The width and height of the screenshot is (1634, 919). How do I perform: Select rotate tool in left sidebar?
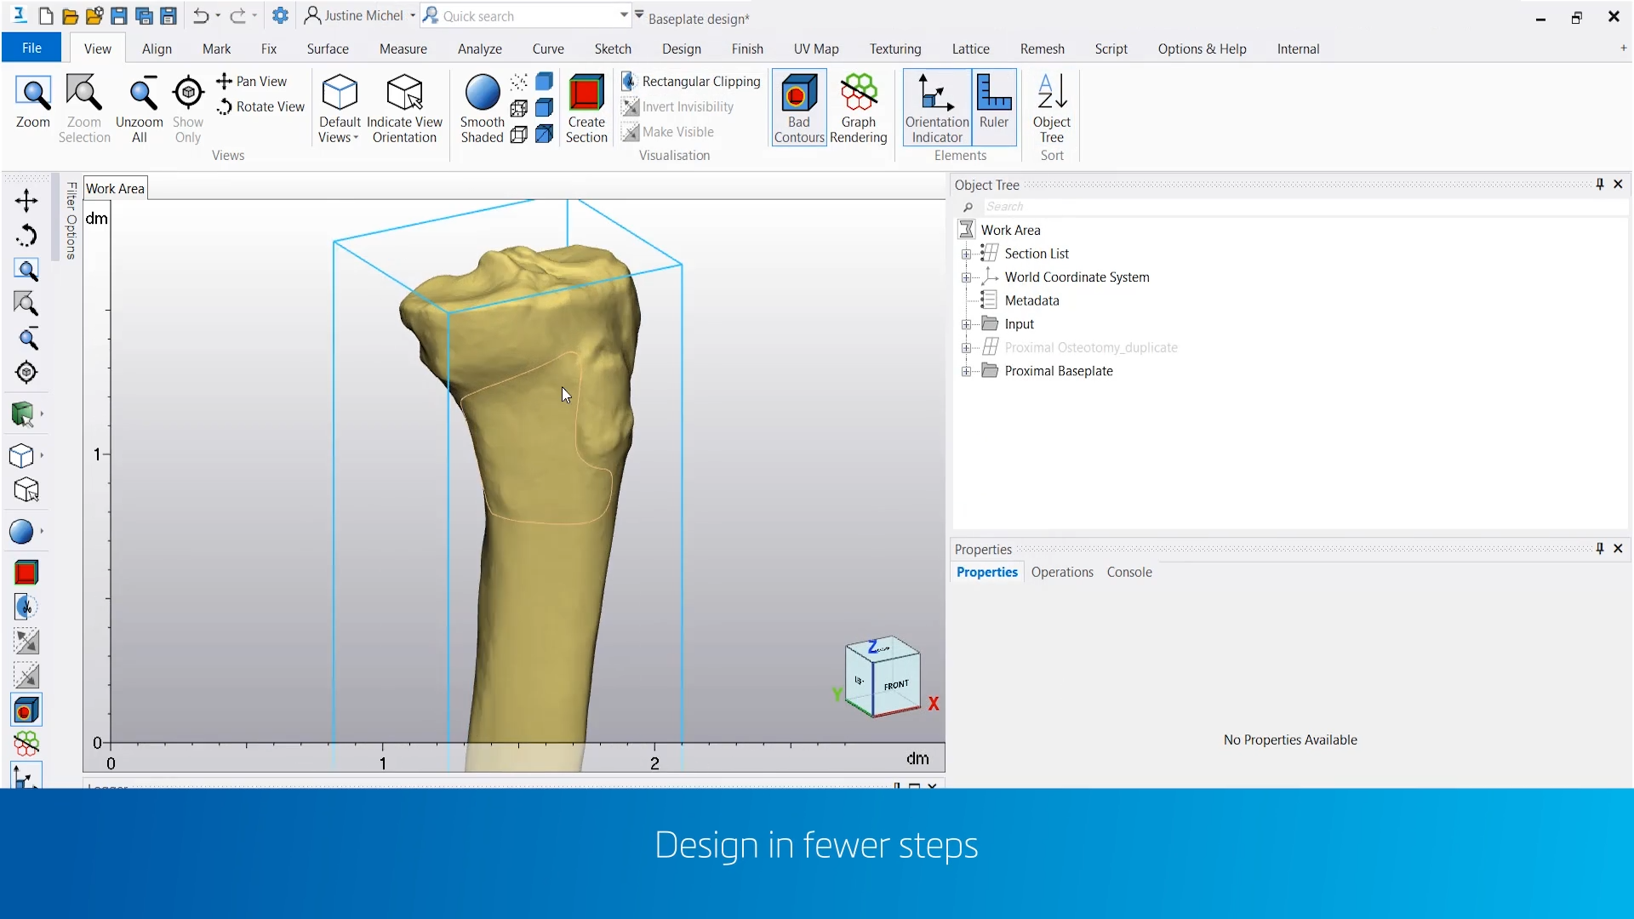click(x=26, y=236)
